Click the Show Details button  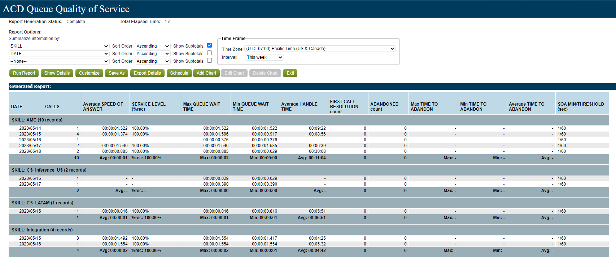coord(57,73)
